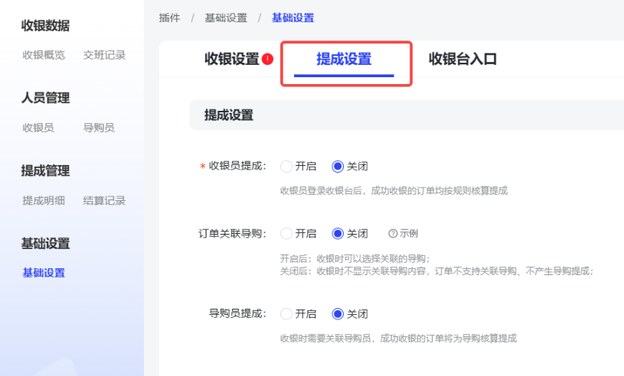The height and width of the screenshot is (376, 624).
Task: Click the gray 基础设置 breadcrumb after 插件
Action: point(226,18)
